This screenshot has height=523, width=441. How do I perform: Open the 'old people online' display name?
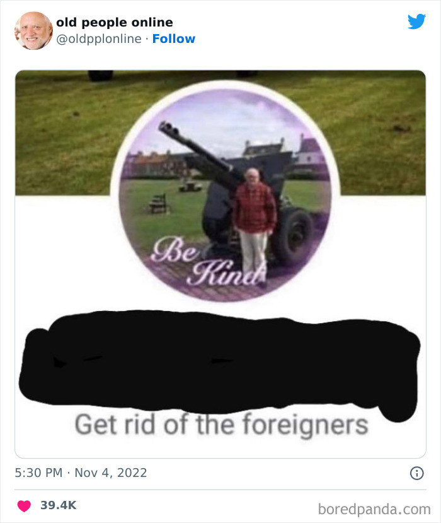pos(115,22)
